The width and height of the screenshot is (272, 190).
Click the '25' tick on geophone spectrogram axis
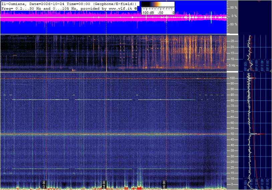[232, 41]
